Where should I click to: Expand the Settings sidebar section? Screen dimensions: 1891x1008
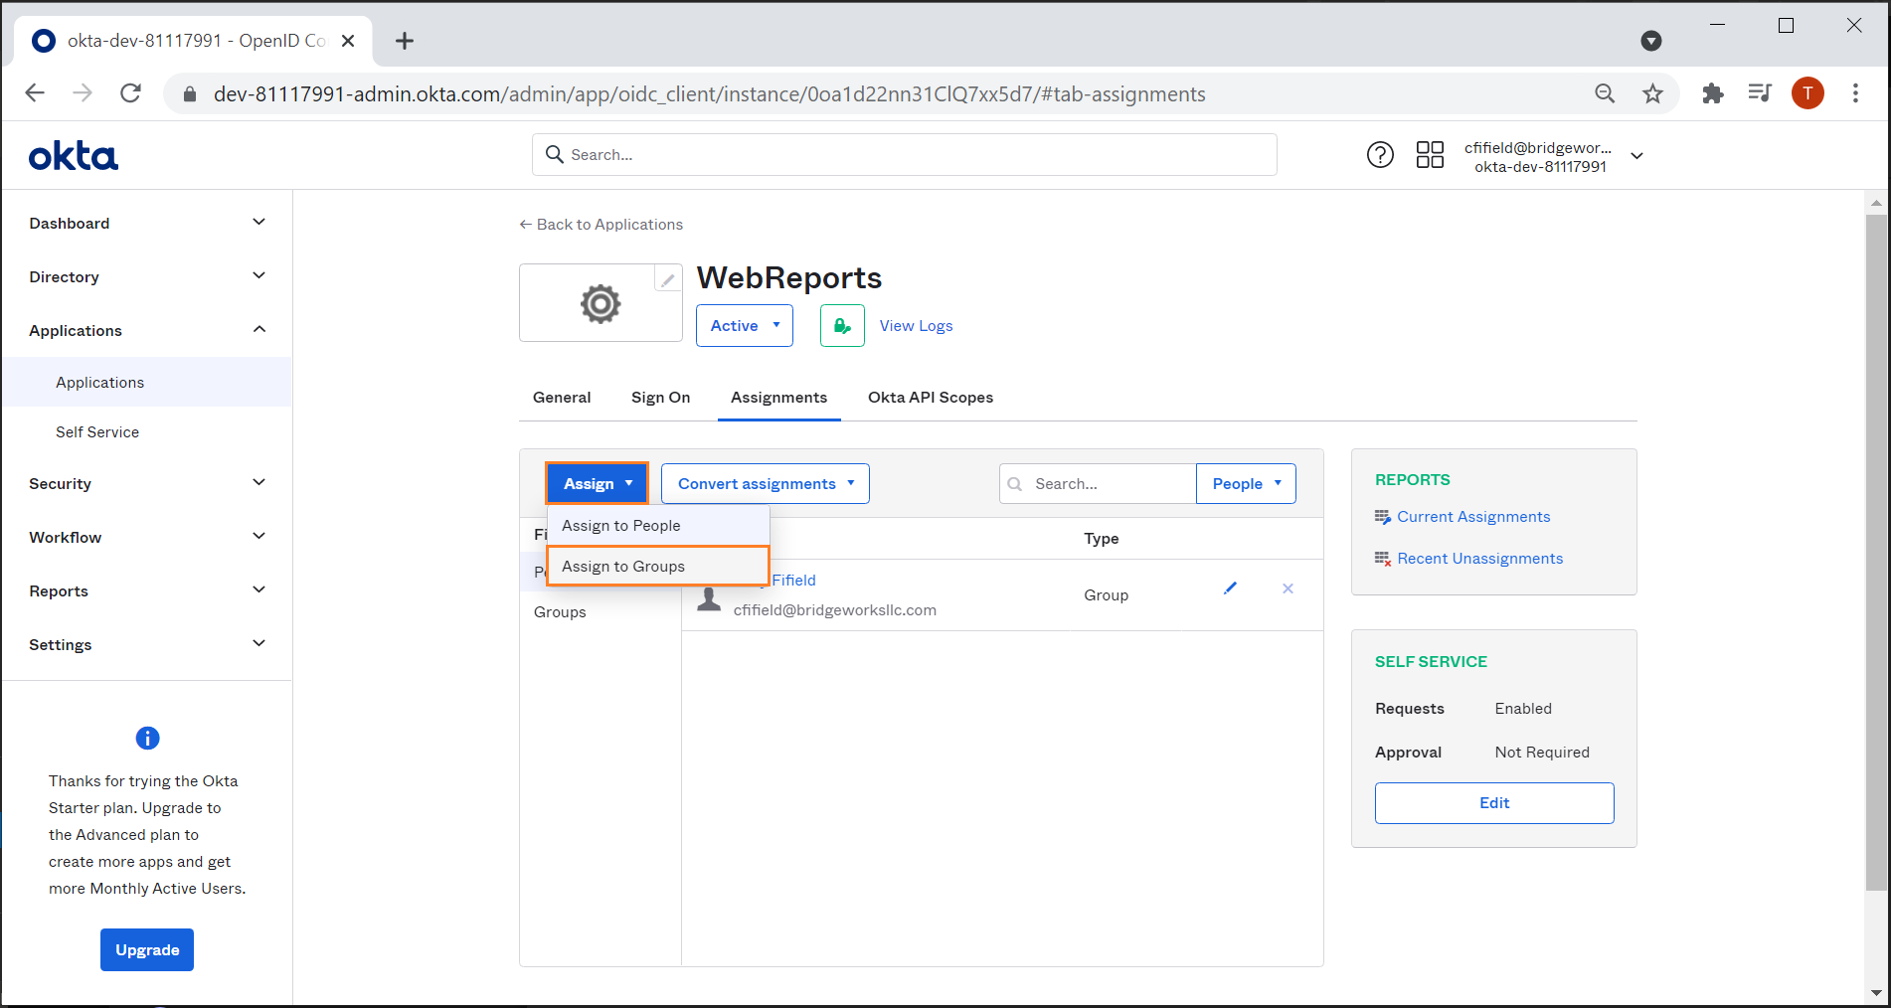(x=147, y=644)
